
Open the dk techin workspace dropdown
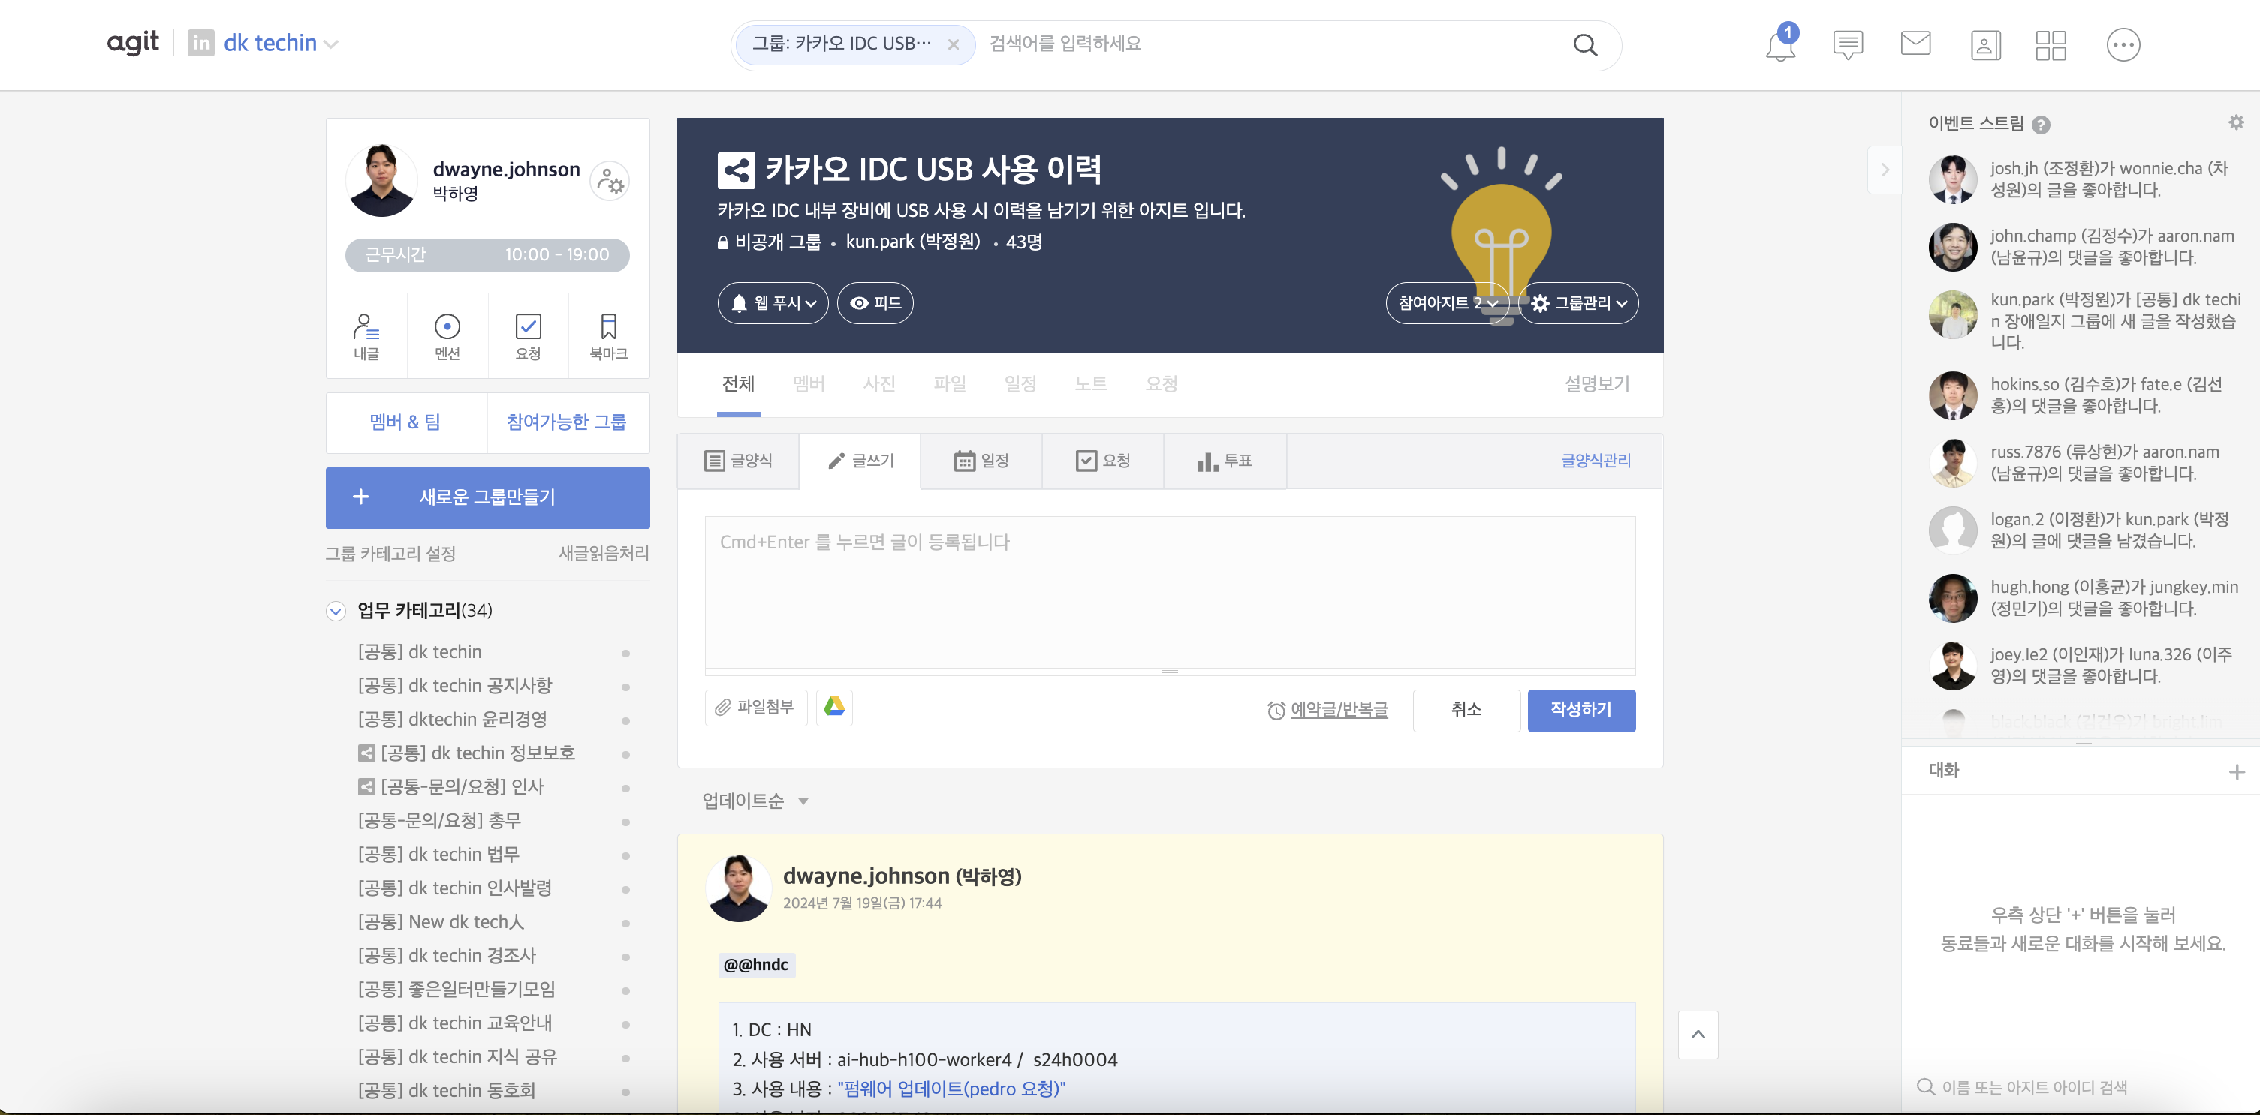click(x=280, y=43)
